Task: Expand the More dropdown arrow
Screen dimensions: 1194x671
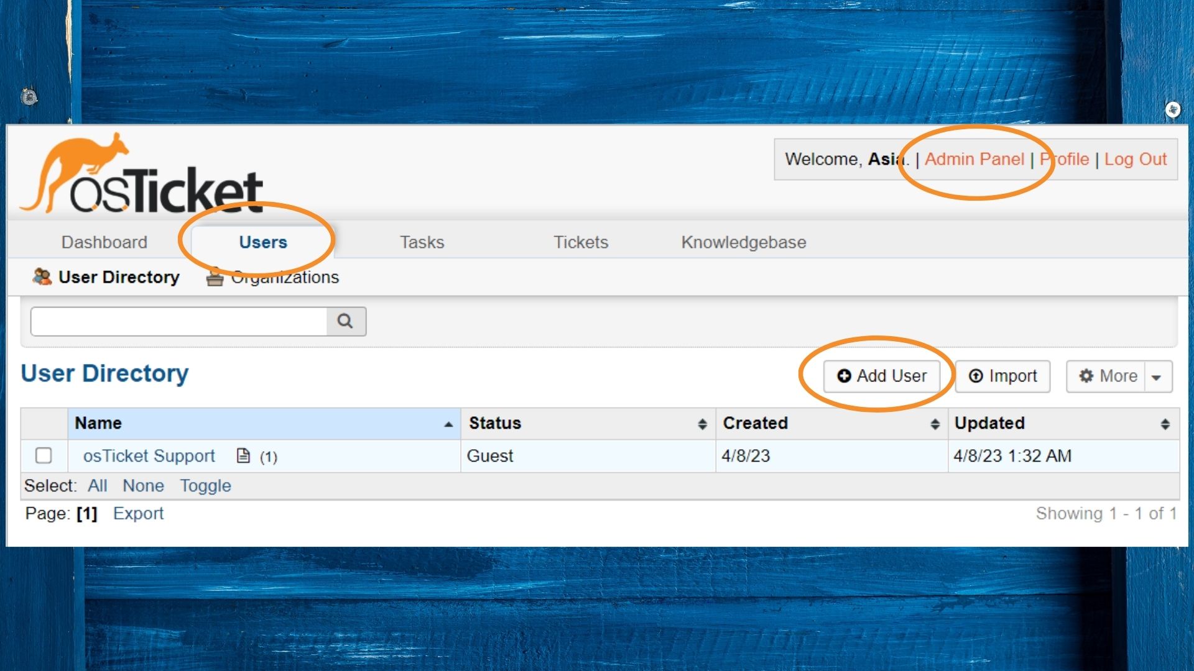Action: coord(1157,377)
